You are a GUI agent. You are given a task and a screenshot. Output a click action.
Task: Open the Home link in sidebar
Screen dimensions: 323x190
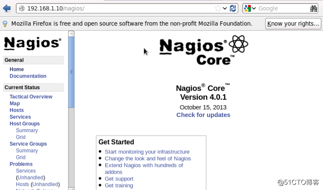tap(17, 69)
